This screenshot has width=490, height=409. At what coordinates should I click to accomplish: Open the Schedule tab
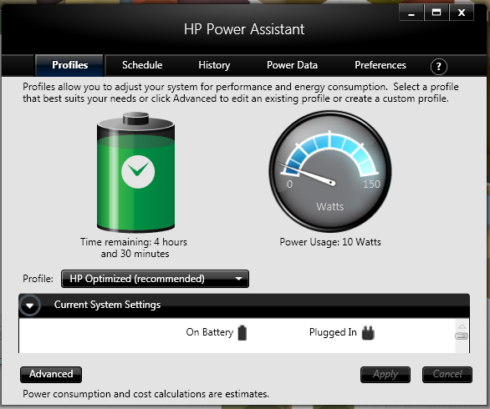[142, 65]
